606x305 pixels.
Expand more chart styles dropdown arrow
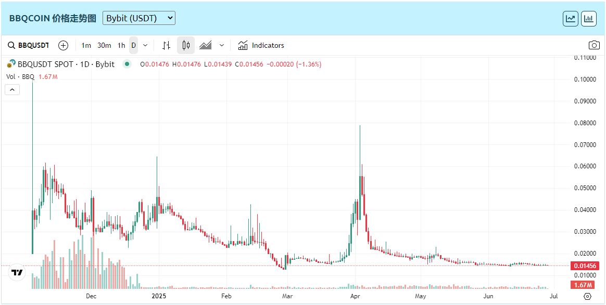(x=222, y=45)
